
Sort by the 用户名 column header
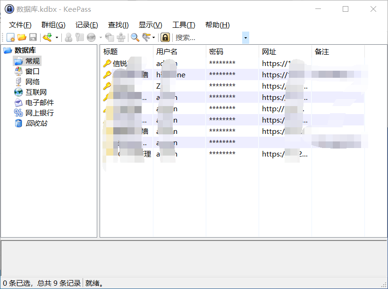click(x=180, y=52)
